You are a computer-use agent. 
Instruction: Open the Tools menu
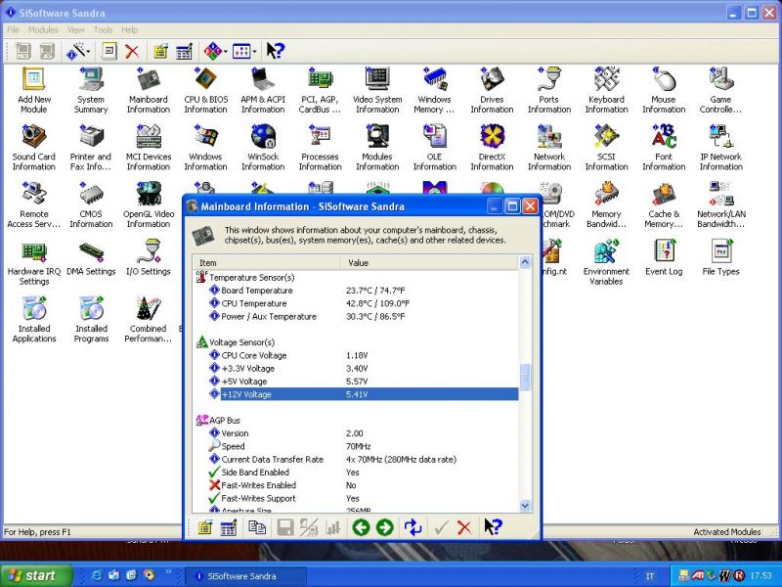[103, 30]
